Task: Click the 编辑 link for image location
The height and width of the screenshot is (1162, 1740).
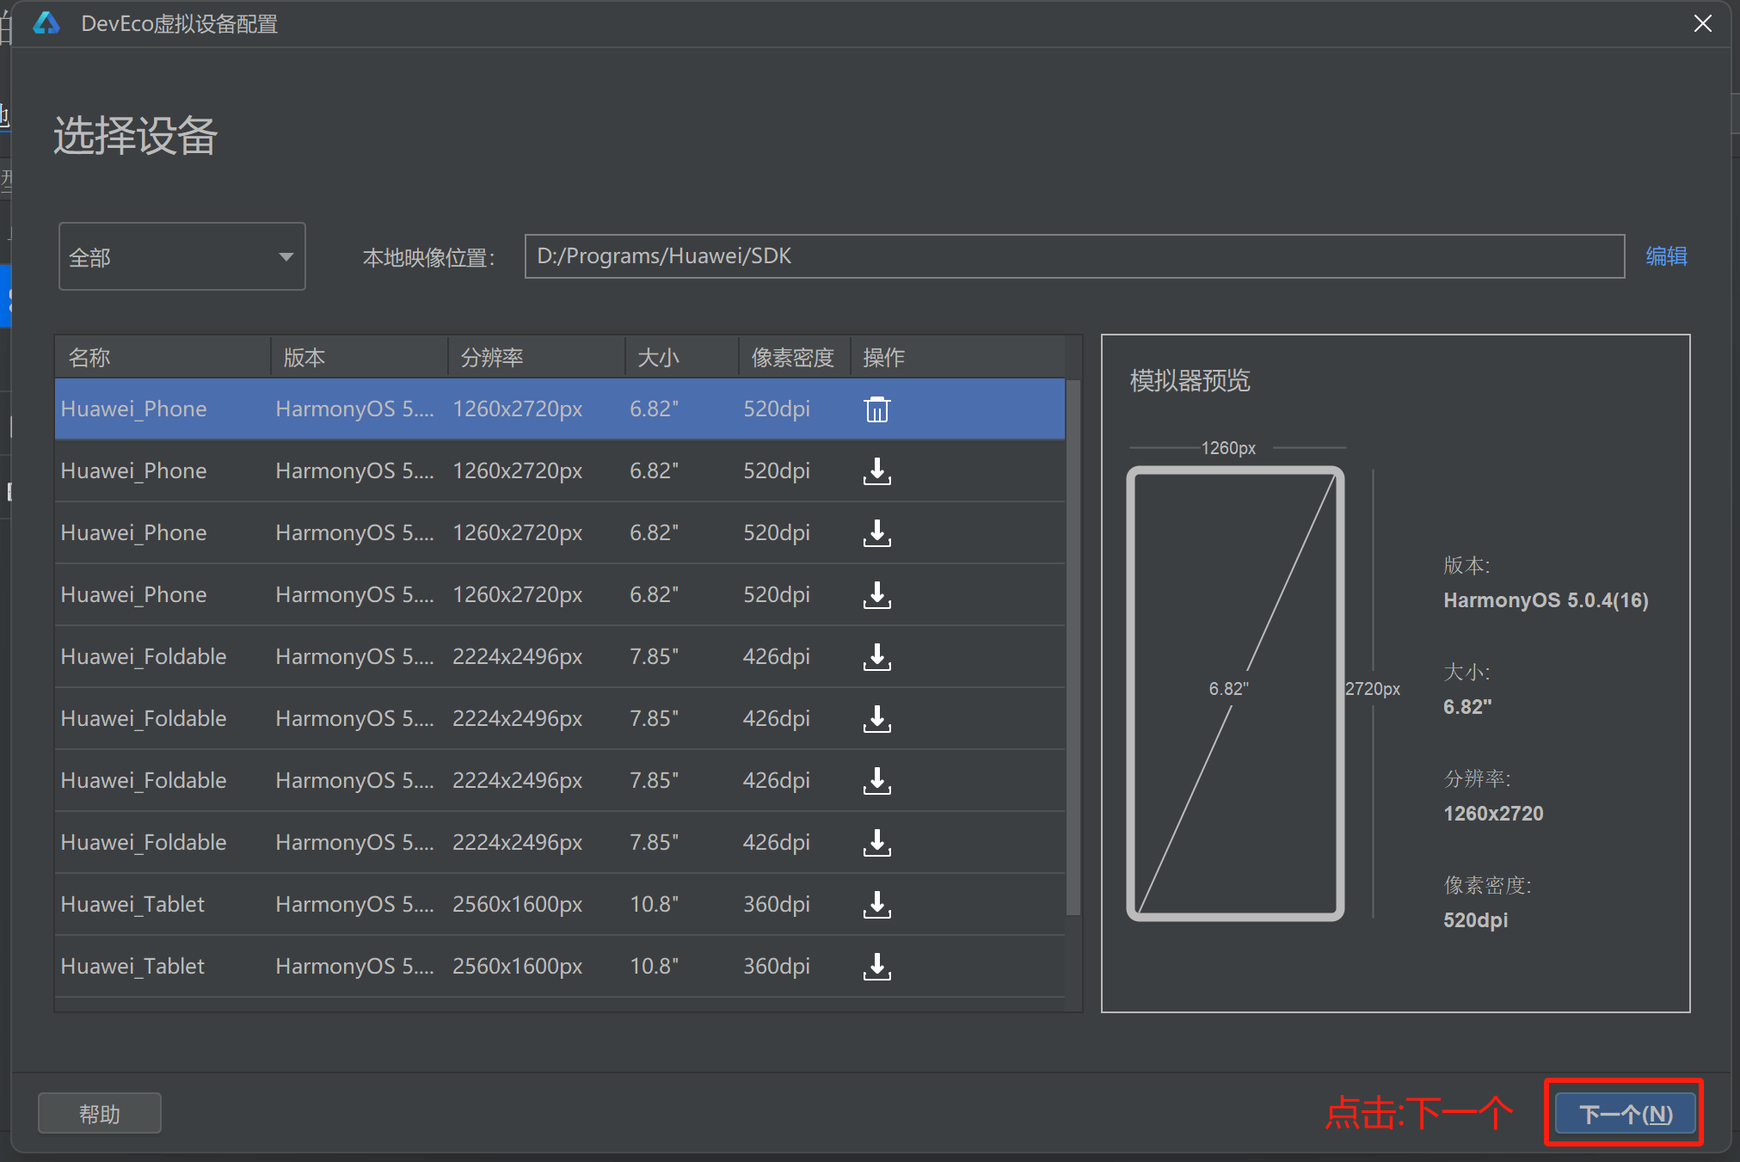Action: coord(1666,256)
